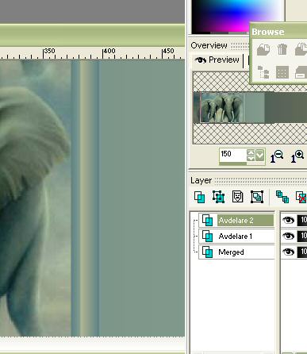Click the New Raster Layer icon
The height and width of the screenshot is (354, 307).
pos(199,197)
